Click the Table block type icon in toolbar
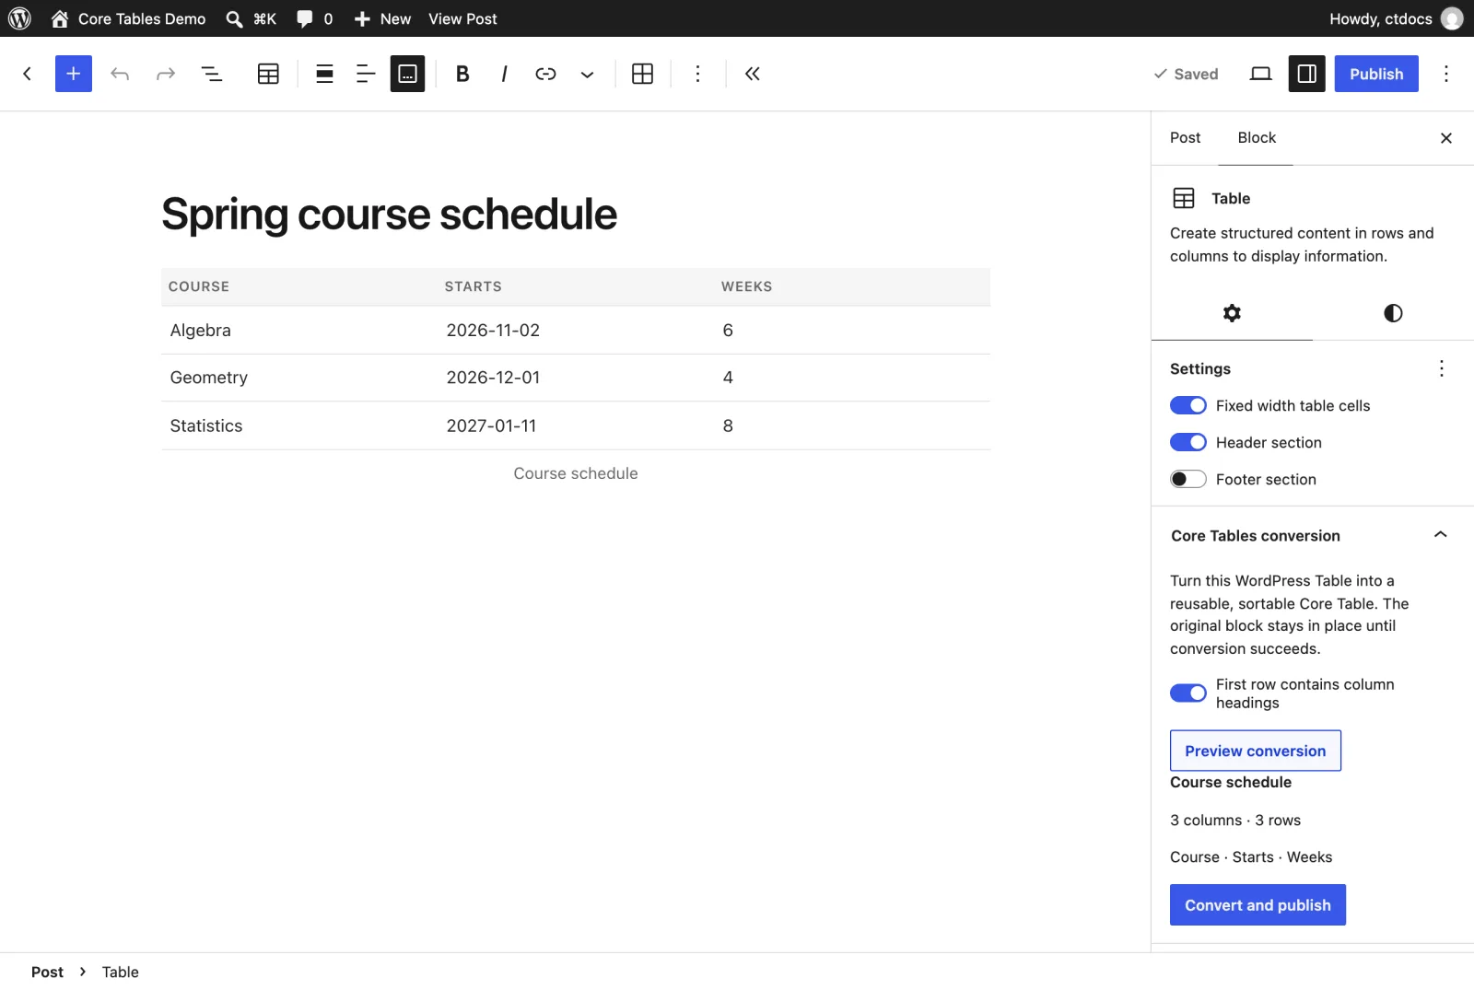Viewport: 1474px width, 990px height. pos(268,74)
